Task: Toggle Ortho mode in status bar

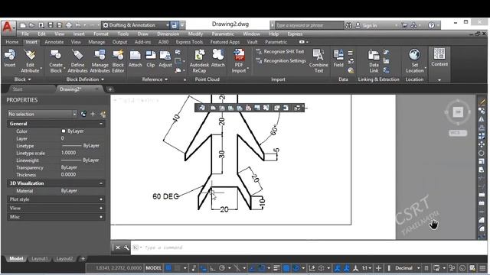Action: click(213, 268)
